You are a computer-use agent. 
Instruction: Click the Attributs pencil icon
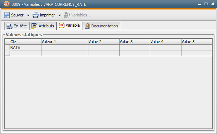34,26
